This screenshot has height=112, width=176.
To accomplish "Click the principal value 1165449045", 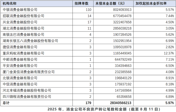I will tap(122, 53).
